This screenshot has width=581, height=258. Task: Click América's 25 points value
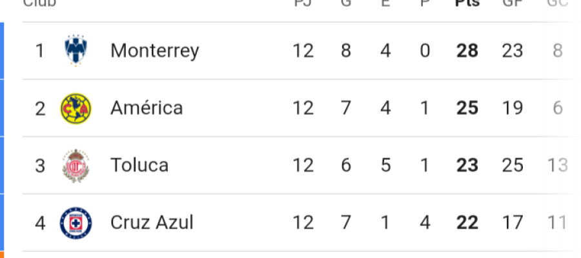pos(467,108)
